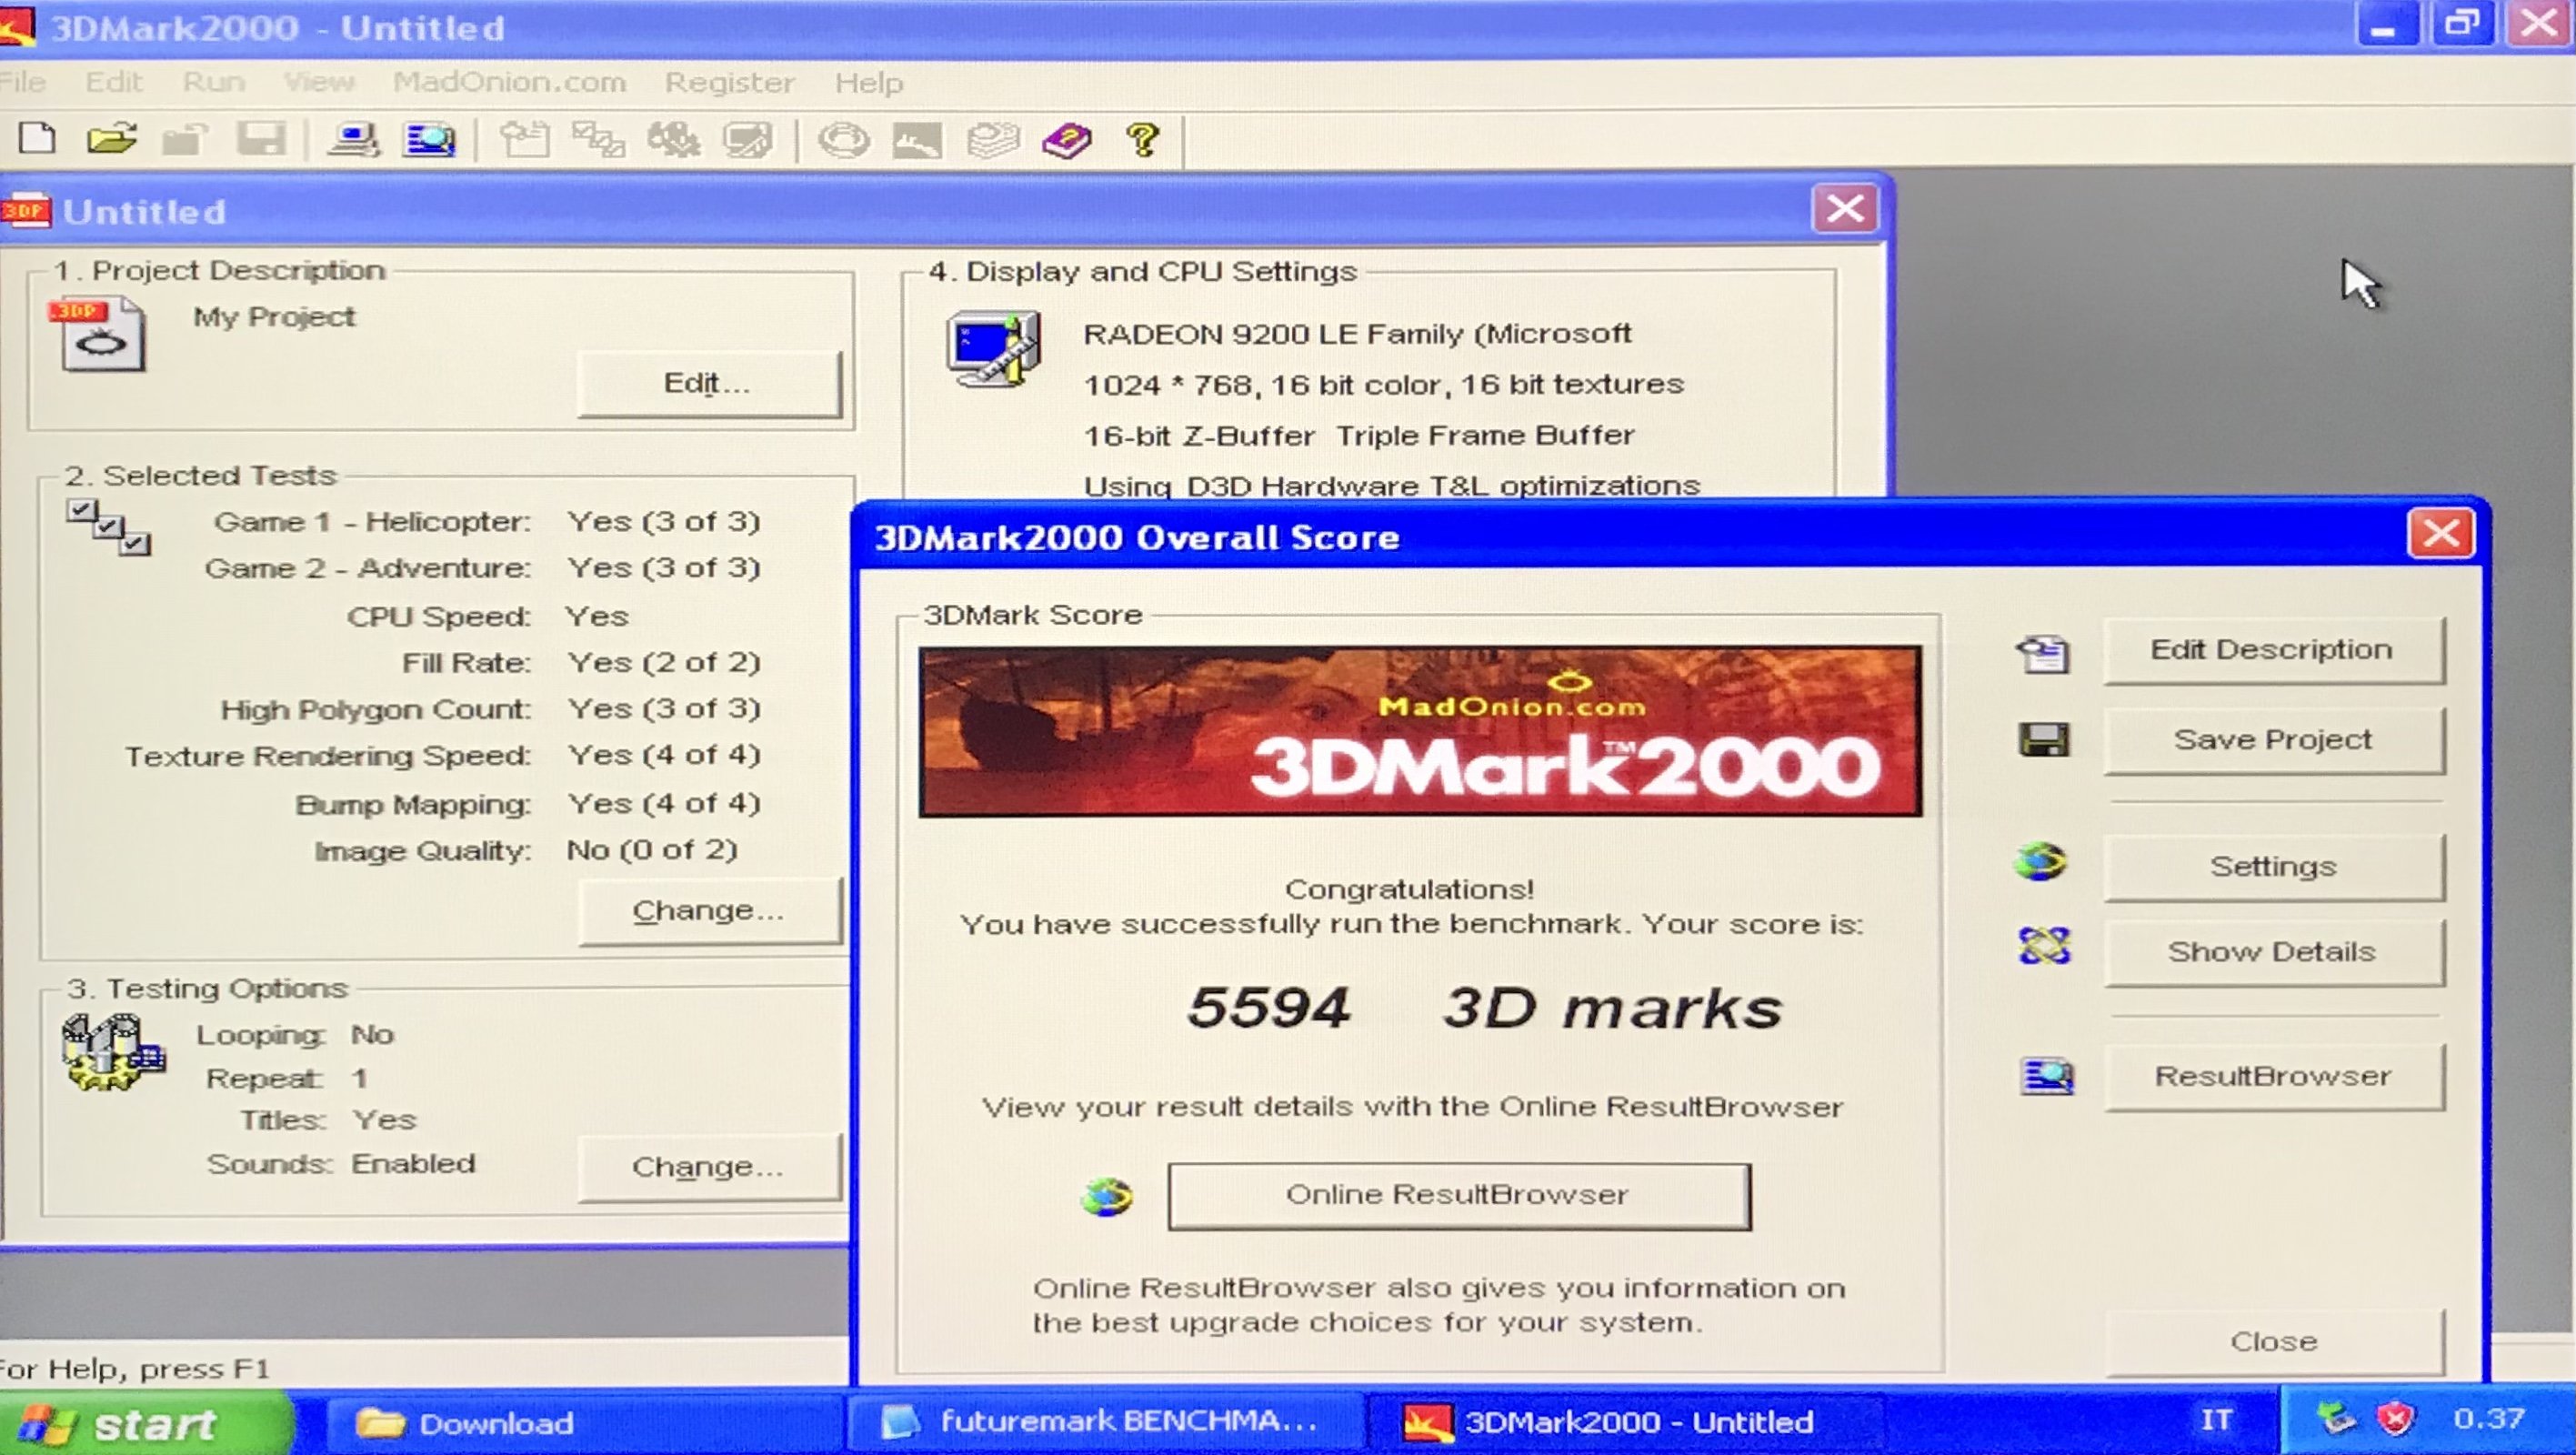Open the Register menu

pos(729,82)
